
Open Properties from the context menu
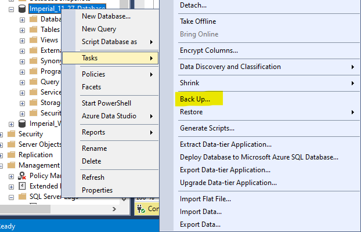[98, 190]
